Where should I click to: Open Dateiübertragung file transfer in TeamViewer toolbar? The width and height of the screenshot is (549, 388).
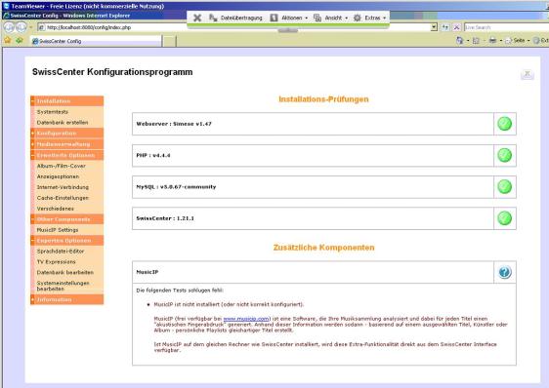pyautogui.click(x=235, y=18)
